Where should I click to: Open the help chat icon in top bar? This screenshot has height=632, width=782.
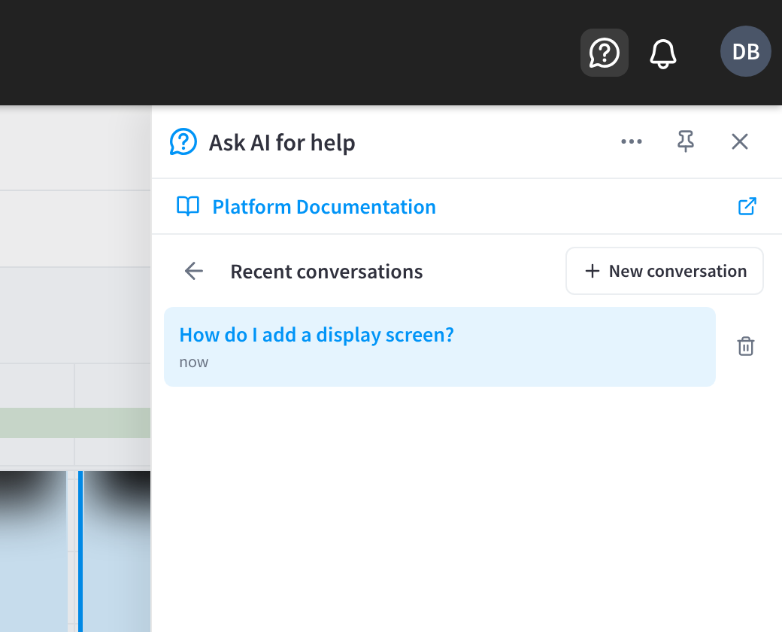click(604, 53)
